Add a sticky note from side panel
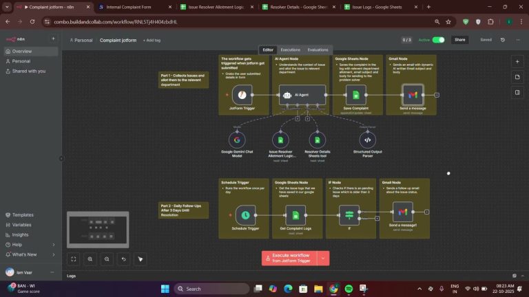 point(517,77)
